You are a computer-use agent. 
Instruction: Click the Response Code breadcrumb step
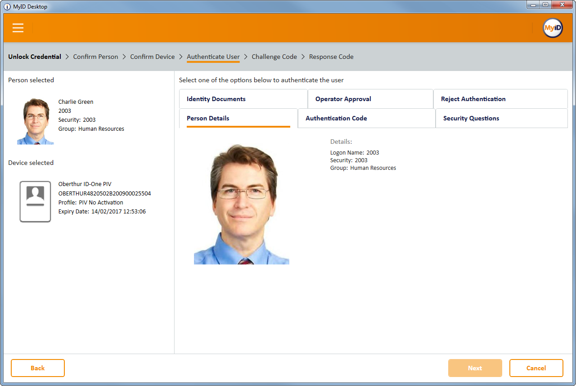point(331,57)
